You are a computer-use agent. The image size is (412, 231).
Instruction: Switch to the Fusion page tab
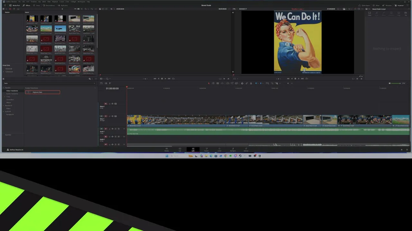(206, 150)
